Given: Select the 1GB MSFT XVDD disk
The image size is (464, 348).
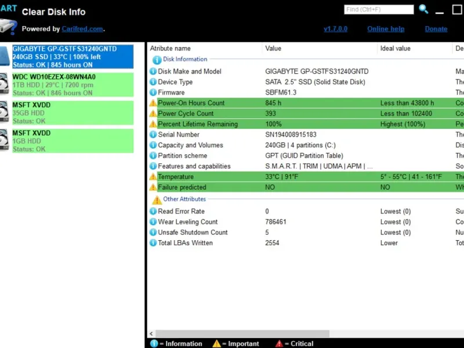Looking at the screenshot, I should (72, 141).
